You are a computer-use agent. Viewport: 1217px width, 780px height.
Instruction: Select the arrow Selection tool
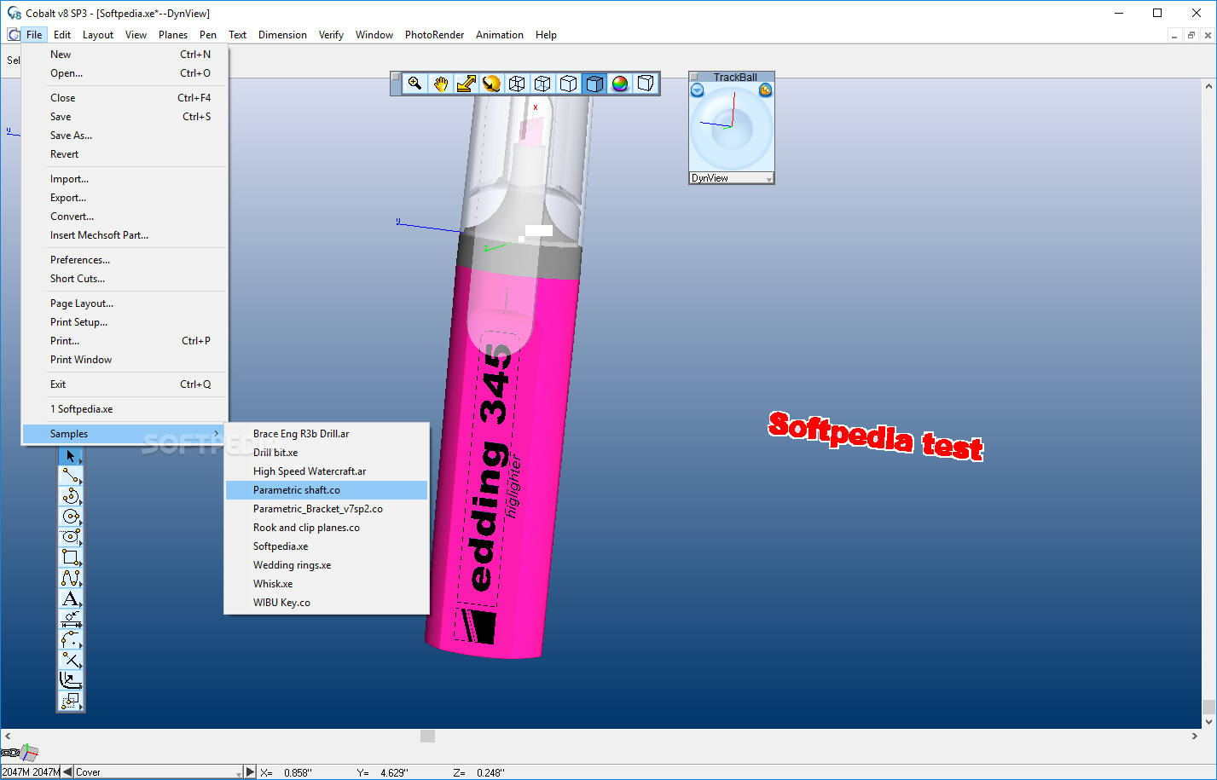click(x=71, y=456)
